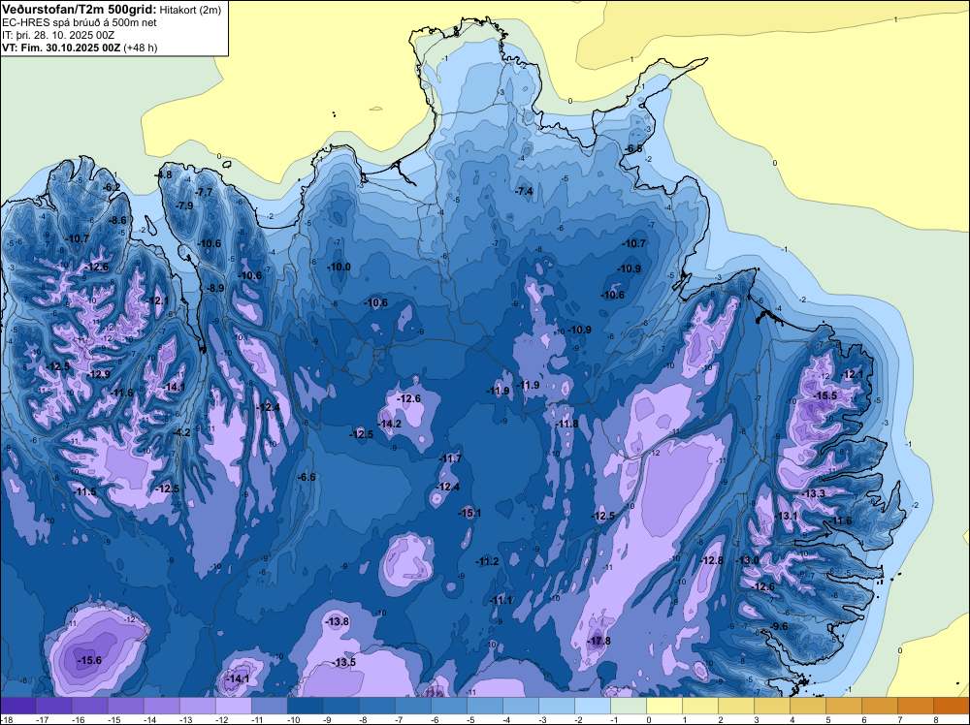
Task: Click the -13.3 temperature label
Action: [x=814, y=493]
